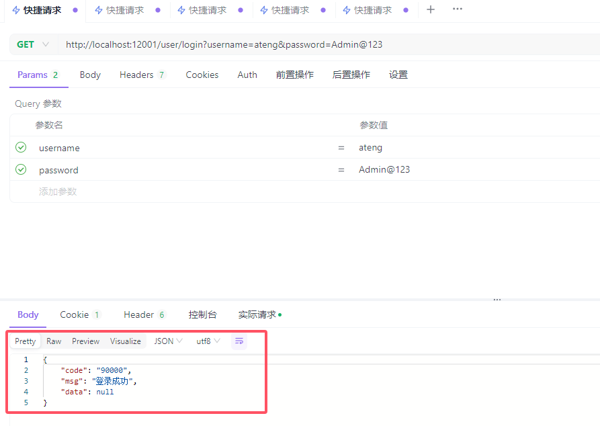Click the unsaved dot on the second 快捷请求 tab
600x426 pixels.
[158, 10]
